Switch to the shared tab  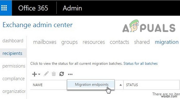tap(142, 42)
